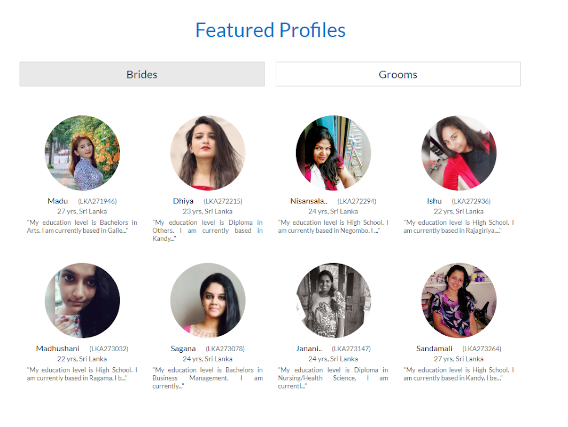Select the Ishu name link

434,201
